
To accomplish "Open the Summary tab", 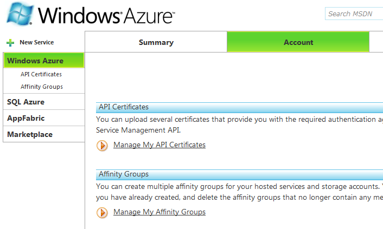I will coord(156,42).
